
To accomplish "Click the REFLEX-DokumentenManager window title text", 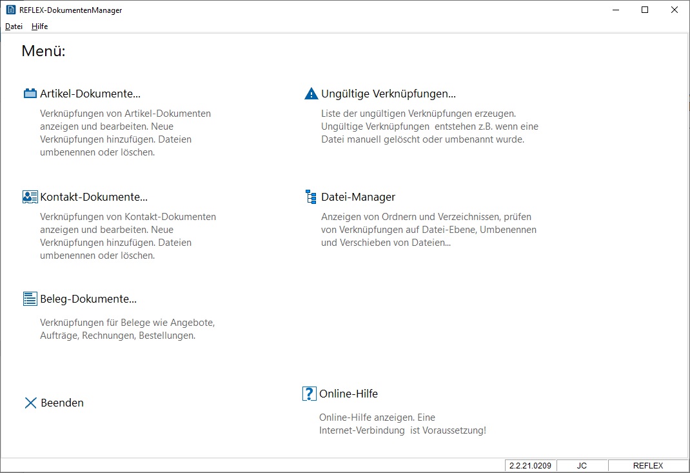I will tap(71, 10).
